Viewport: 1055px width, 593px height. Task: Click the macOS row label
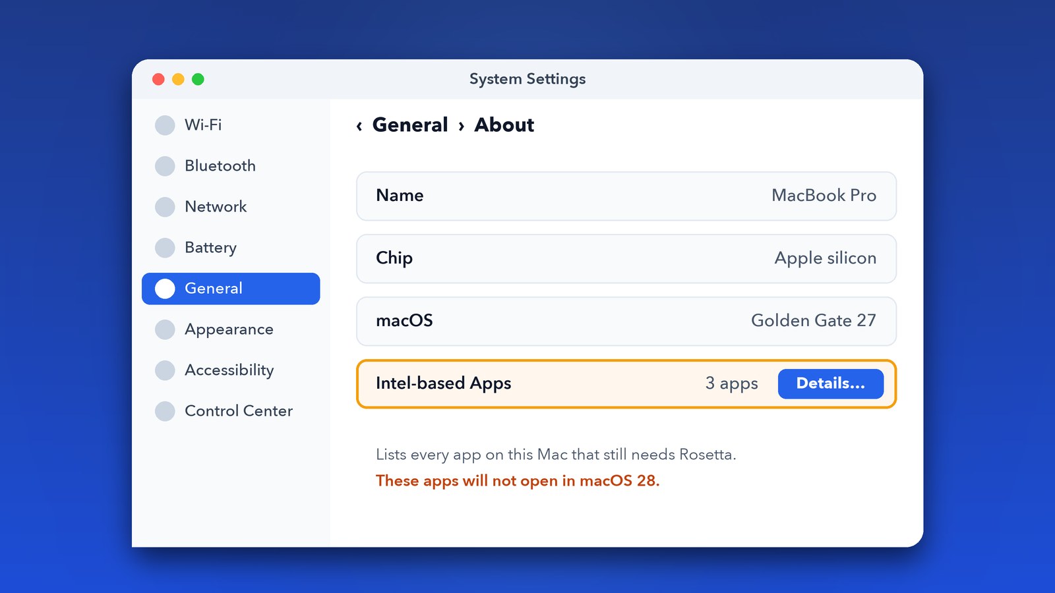pos(404,320)
